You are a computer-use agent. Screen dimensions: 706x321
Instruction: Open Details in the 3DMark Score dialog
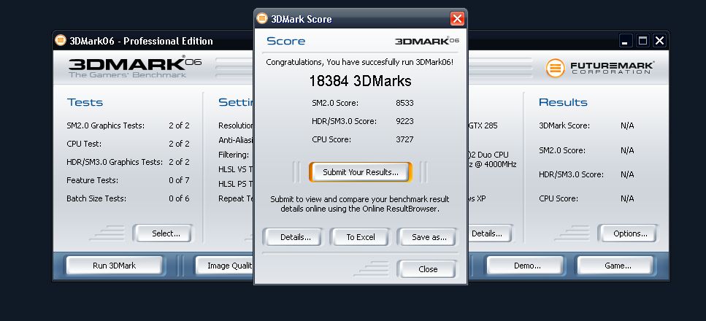point(292,237)
